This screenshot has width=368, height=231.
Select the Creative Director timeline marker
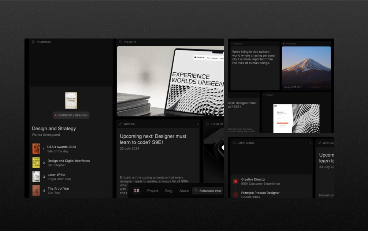(236, 181)
